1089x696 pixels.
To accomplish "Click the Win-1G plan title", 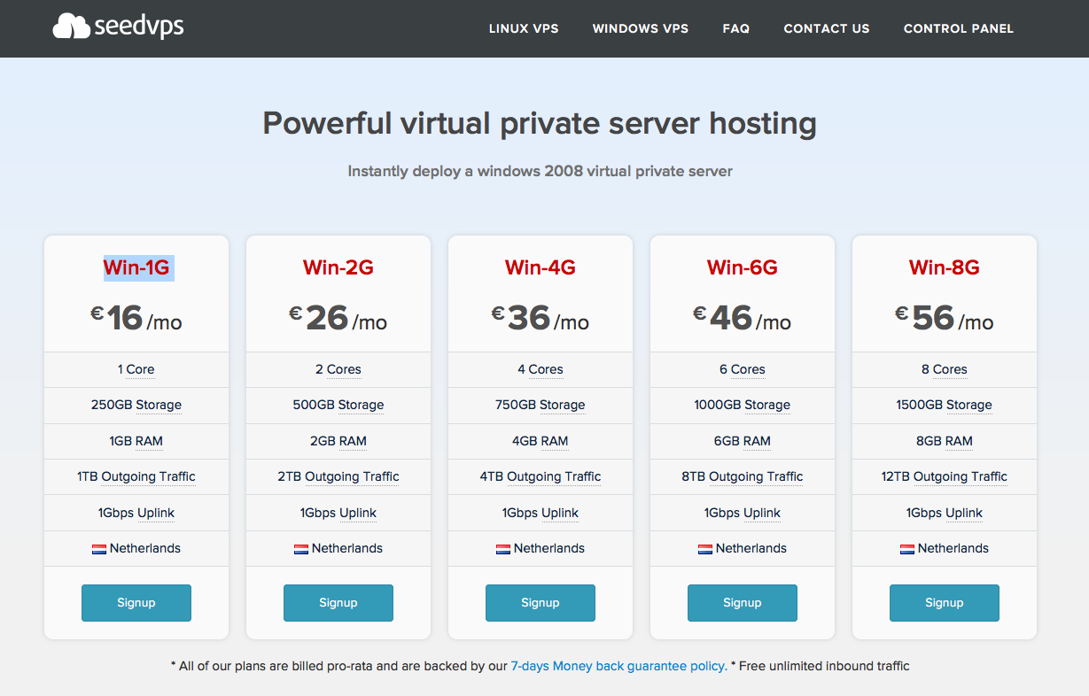I will click(136, 267).
